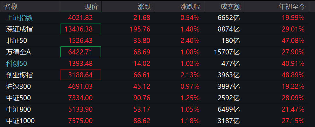Select the 沪深300 row name
315x127 pixels.
tap(18, 87)
